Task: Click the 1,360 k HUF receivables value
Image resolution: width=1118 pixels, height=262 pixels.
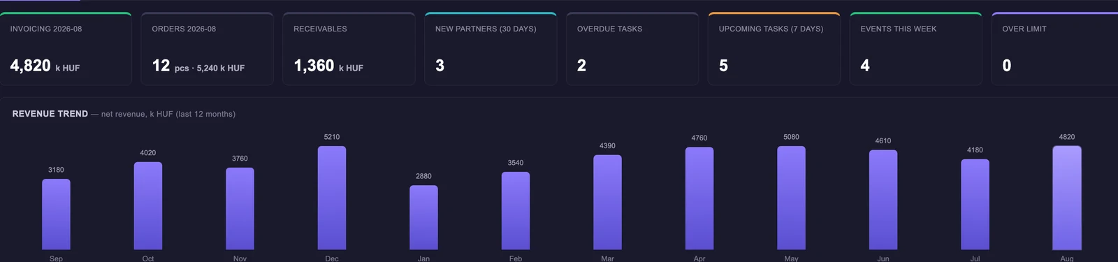Action: tap(328, 66)
